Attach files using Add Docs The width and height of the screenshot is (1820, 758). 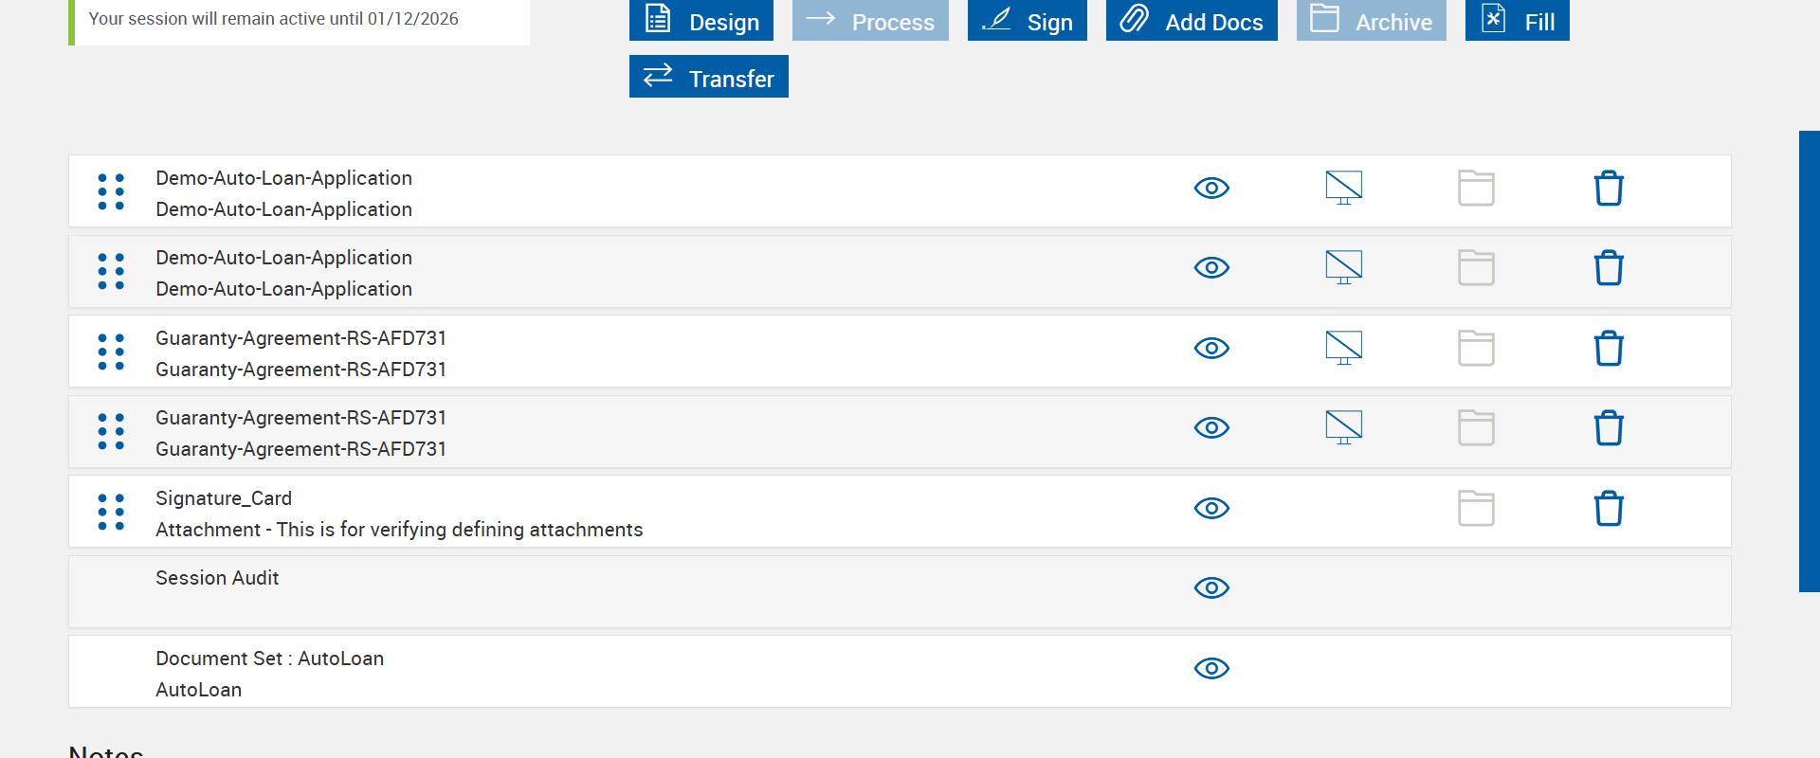(1192, 20)
